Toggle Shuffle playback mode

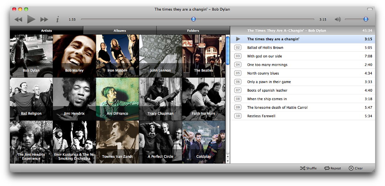click(x=308, y=168)
